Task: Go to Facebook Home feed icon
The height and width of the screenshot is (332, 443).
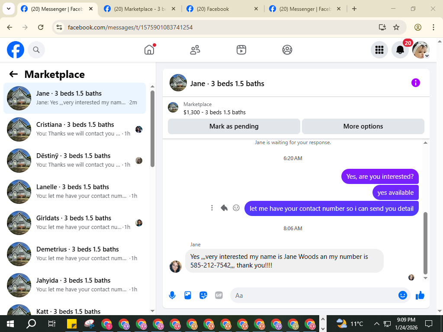Action: 149,50
